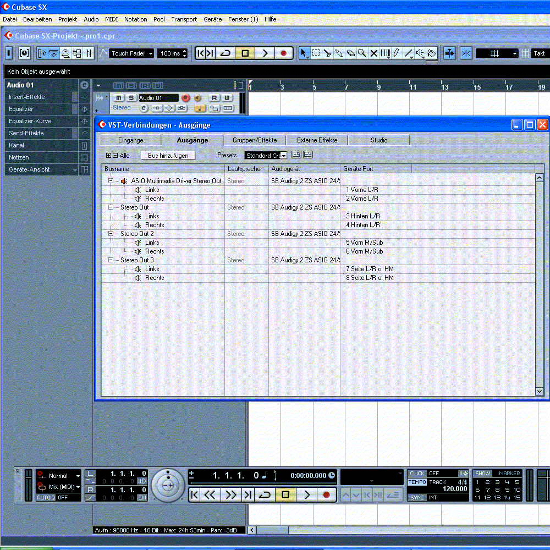550x550 pixels.
Task: Click Play in transport panel
Action: (307, 495)
